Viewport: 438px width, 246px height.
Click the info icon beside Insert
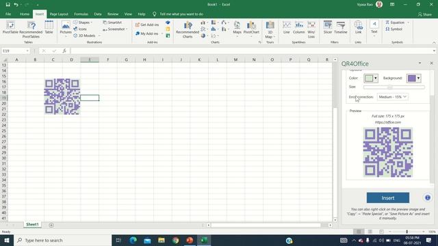pos(427,197)
